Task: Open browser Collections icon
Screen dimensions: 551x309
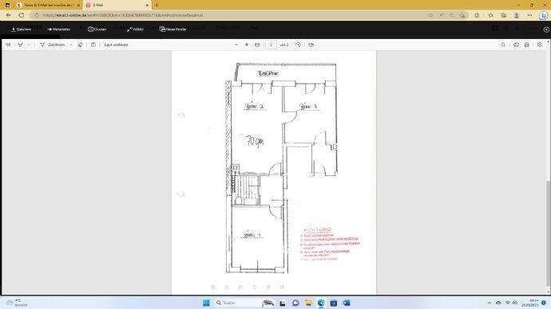Action: pyautogui.click(x=504, y=15)
